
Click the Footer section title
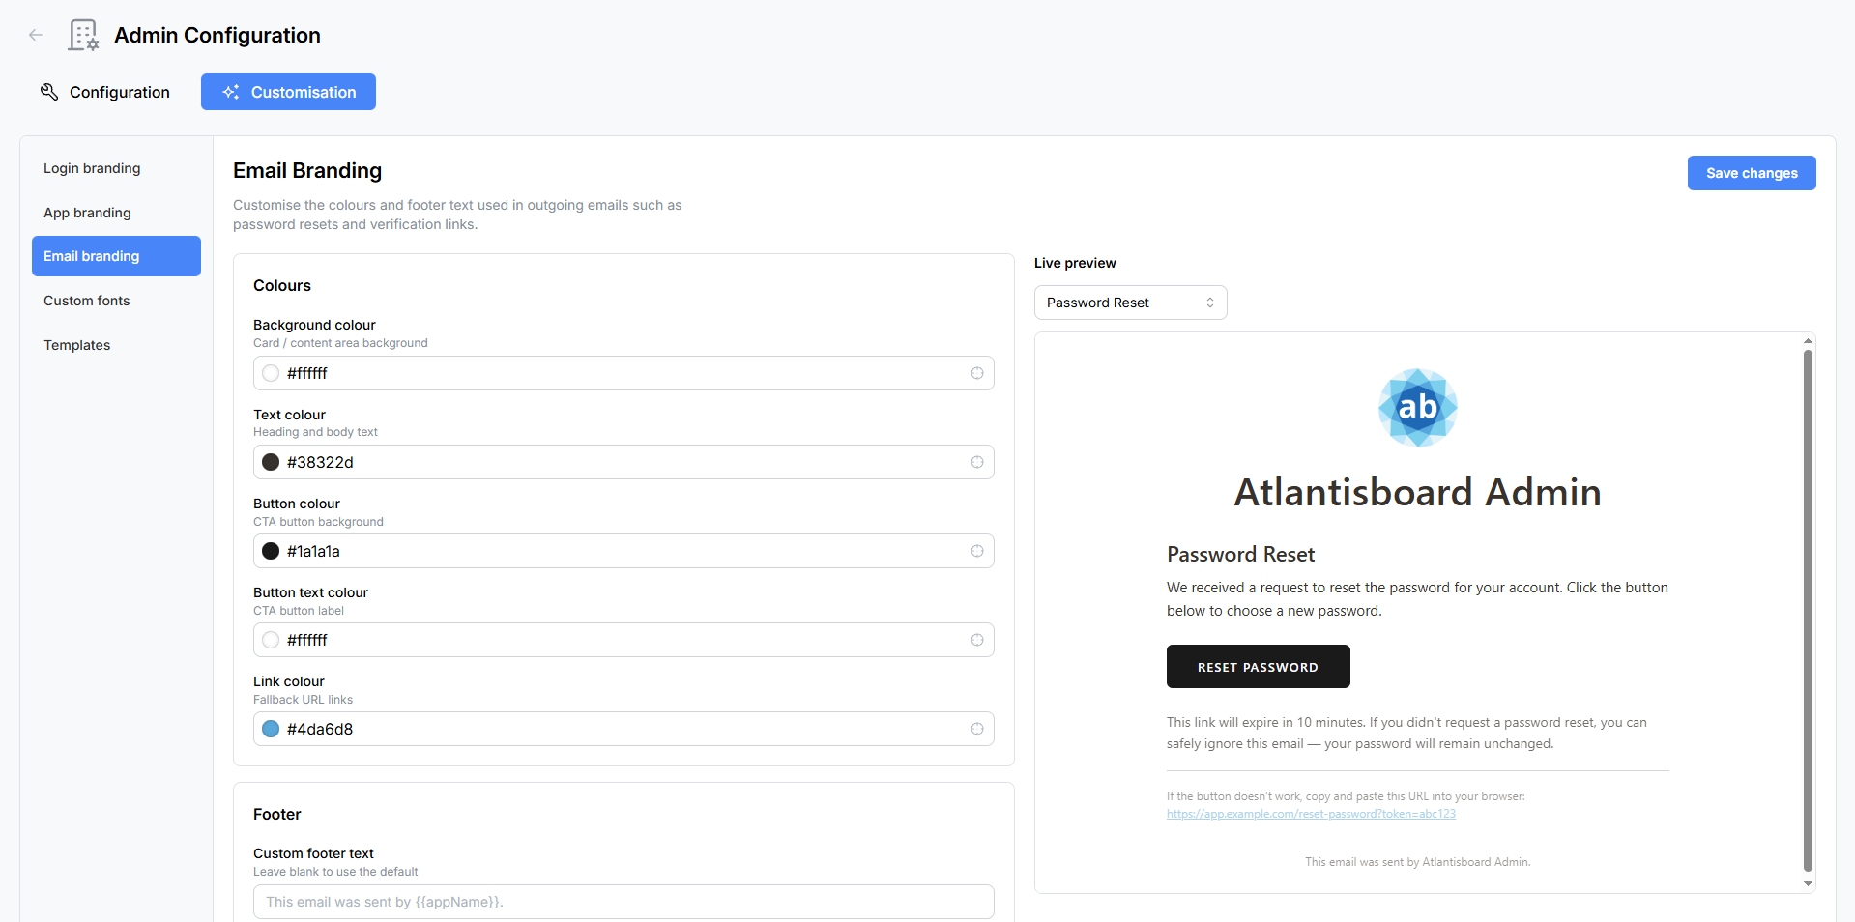[x=277, y=814]
